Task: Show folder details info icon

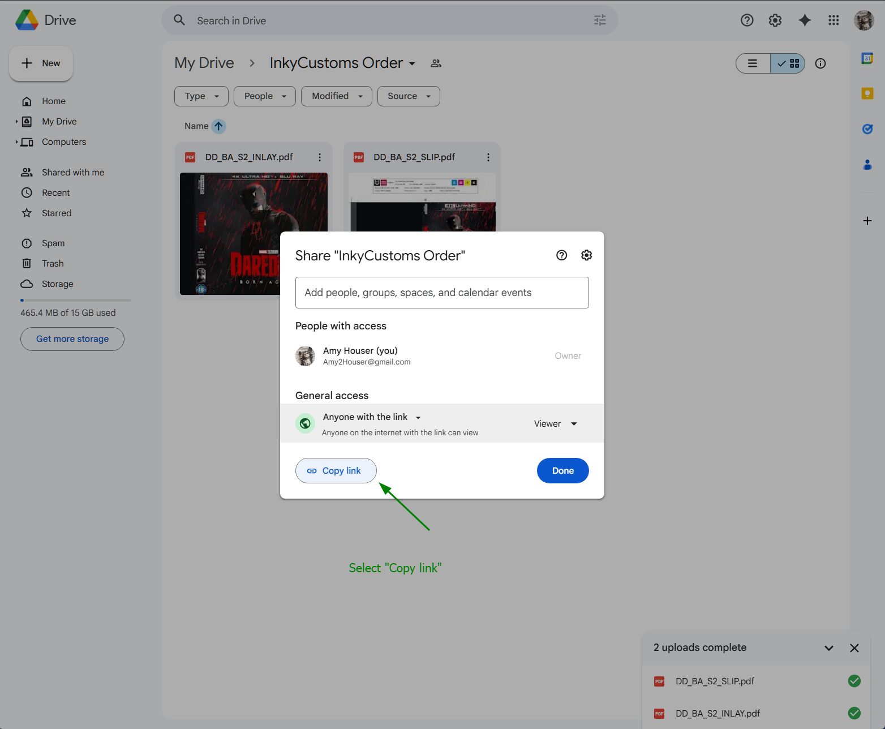Action: [820, 63]
